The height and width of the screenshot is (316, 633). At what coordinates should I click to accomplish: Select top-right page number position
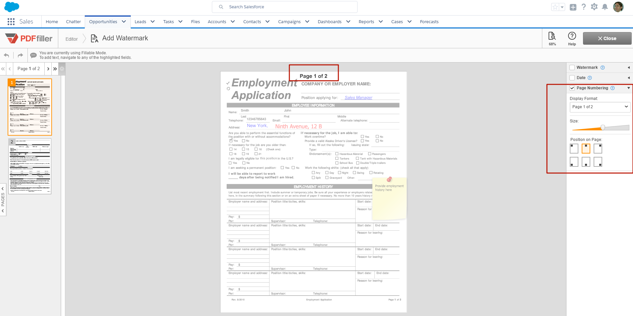click(x=598, y=149)
